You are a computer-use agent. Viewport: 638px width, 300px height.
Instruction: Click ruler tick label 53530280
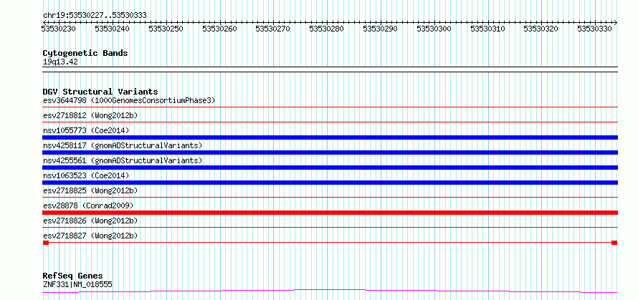coord(327,29)
